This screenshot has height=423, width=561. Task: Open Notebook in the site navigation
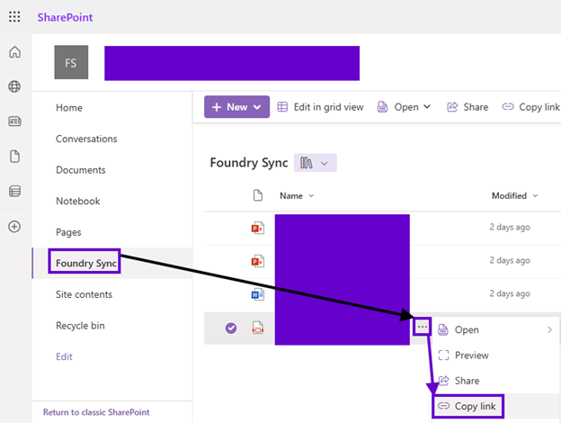(77, 201)
